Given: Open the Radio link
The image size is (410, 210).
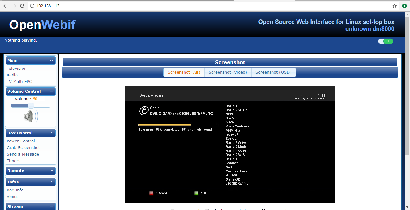Looking at the screenshot, I should pos(12,75).
